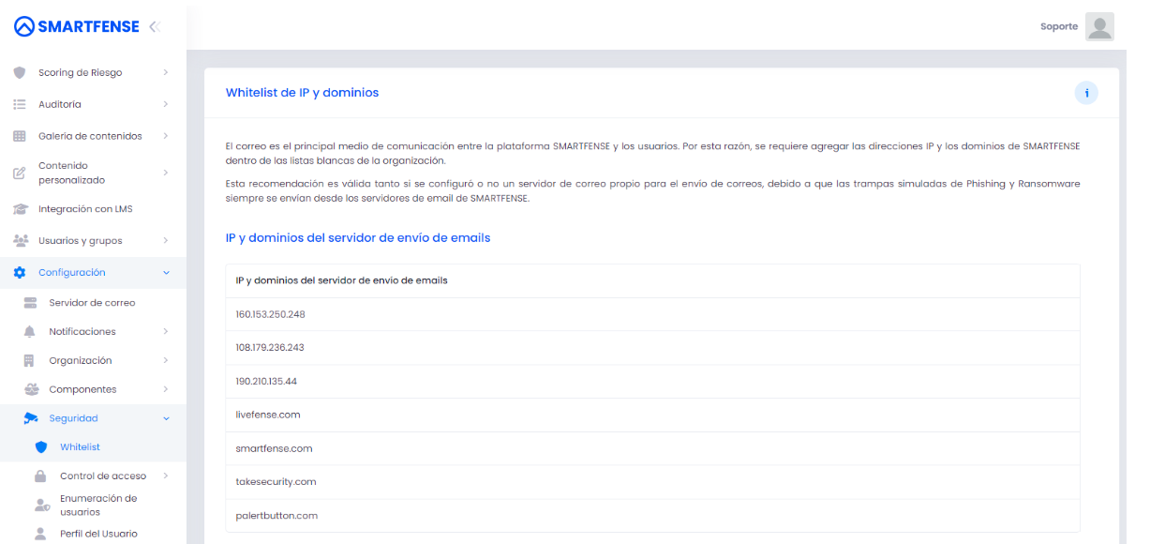The width and height of the screenshot is (1150, 559).
Task: Click the Enumeración de usuarios icon
Action: 41,506
